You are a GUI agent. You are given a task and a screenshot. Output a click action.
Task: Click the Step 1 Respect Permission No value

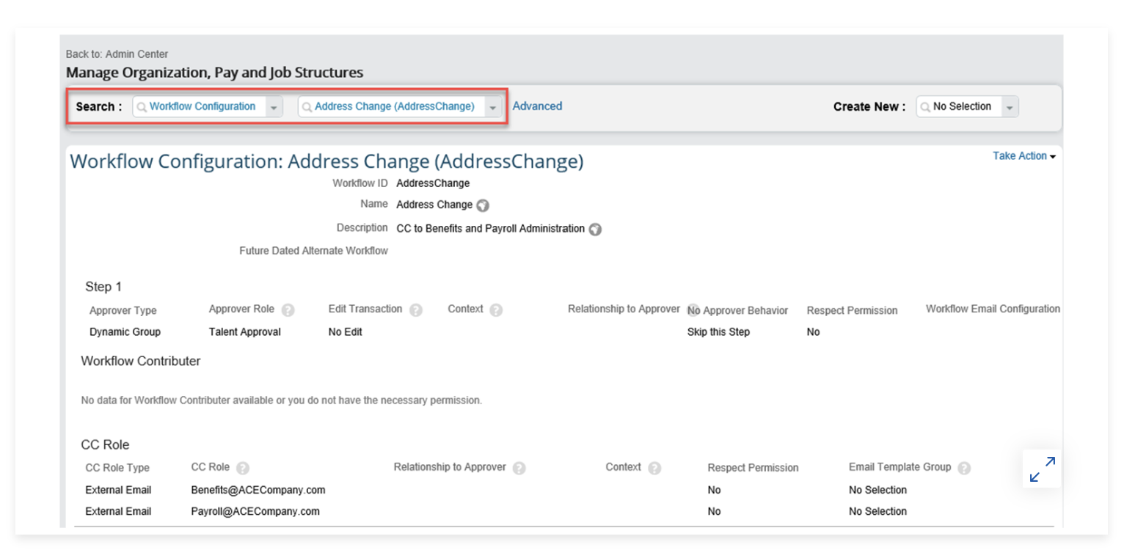(813, 332)
